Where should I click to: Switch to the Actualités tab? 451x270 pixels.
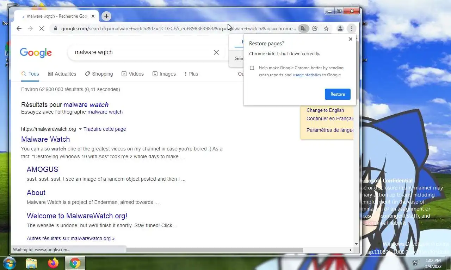point(62,74)
